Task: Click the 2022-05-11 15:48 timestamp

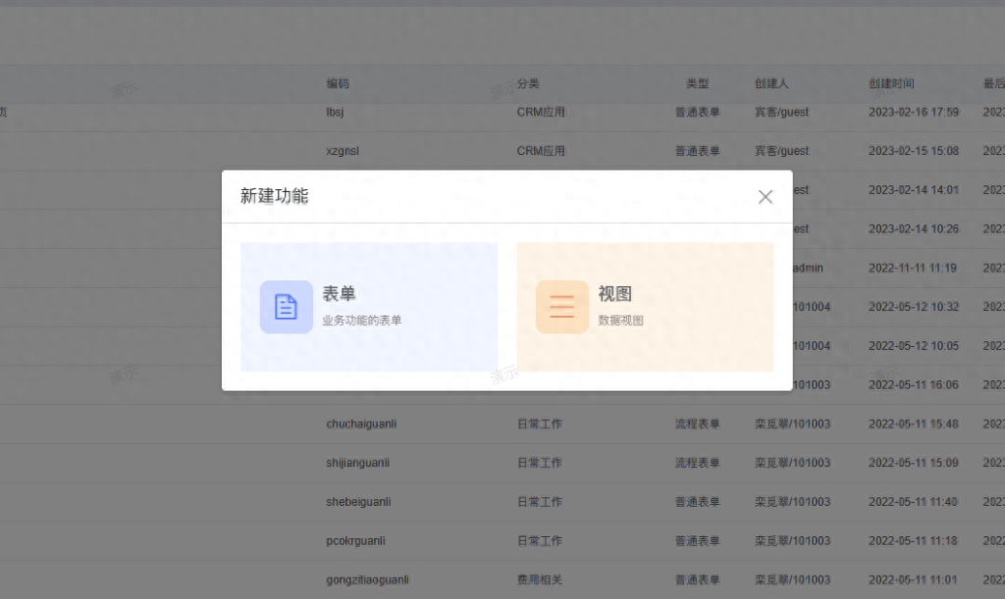Action: [x=914, y=424]
